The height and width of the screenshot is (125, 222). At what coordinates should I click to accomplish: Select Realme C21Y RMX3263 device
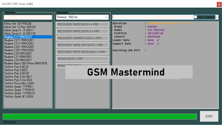click(x=28, y=43)
